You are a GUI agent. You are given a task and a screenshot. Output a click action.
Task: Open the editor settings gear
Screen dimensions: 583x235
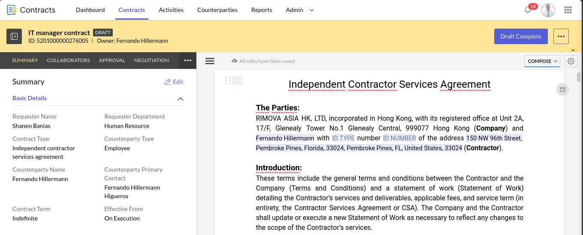[571, 61]
